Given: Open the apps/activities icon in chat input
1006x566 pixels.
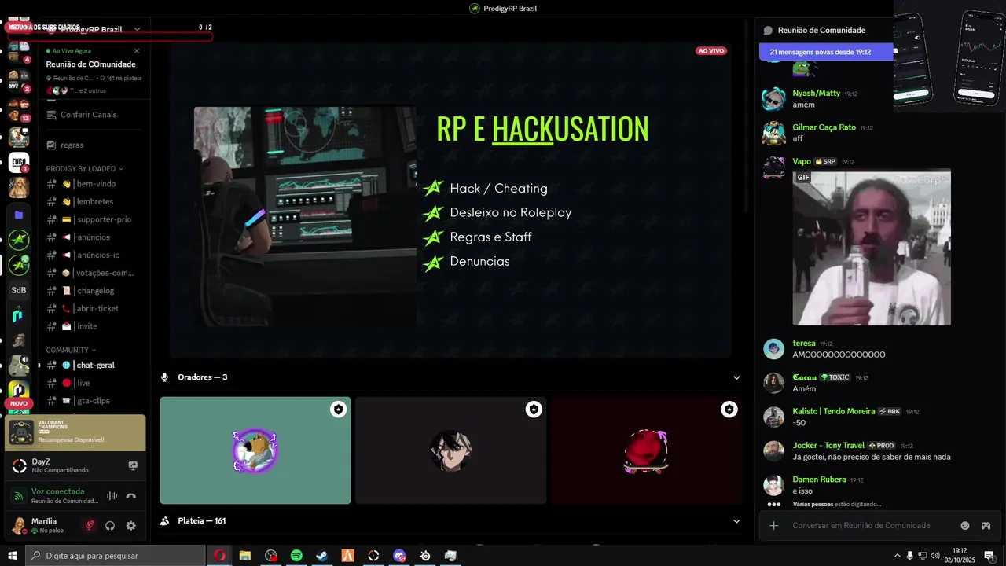Looking at the screenshot, I should point(986,525).
